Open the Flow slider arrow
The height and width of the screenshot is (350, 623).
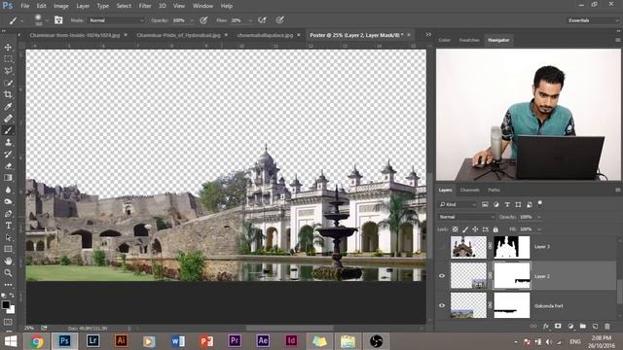[250, 20]
